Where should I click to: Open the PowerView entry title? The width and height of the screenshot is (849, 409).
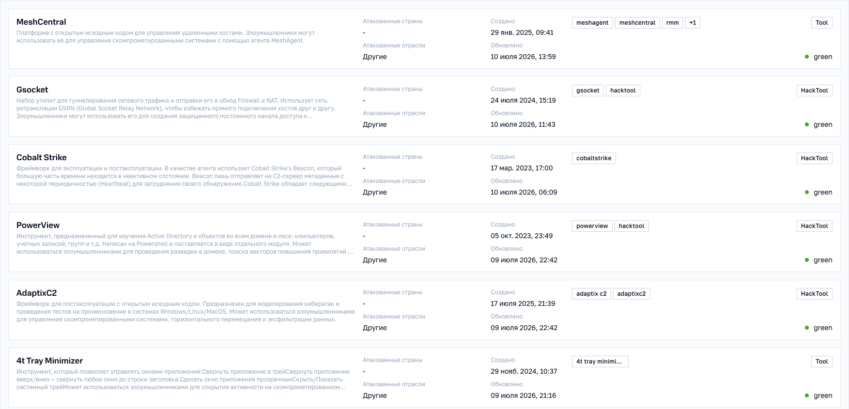[38, 225]
